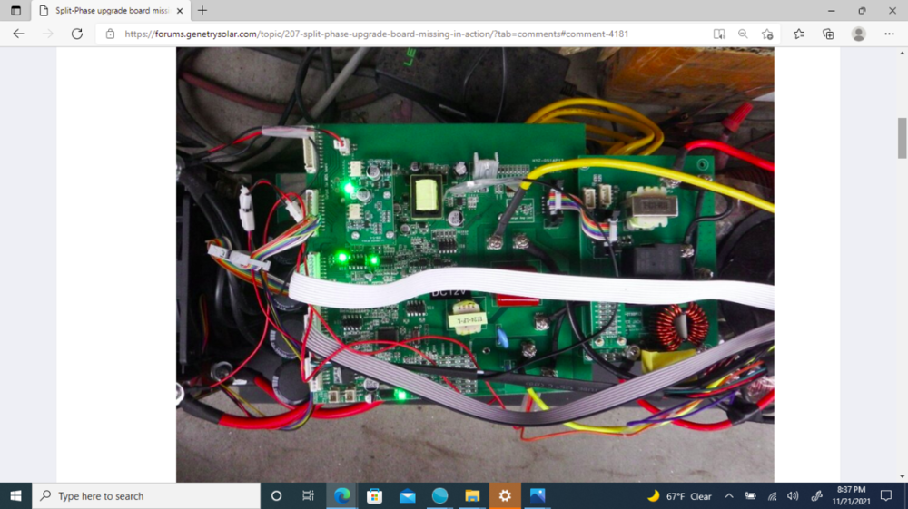
Task: Click the zoom out magnifier icon
Action: pos(743,34)
